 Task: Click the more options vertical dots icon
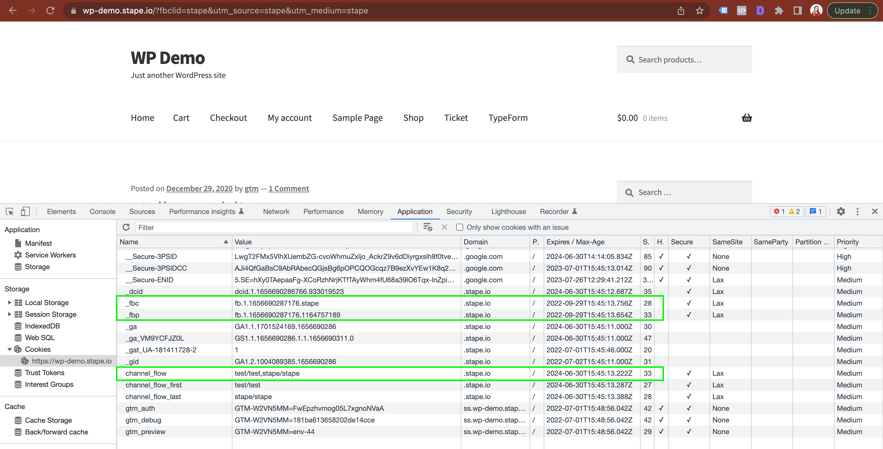858,211
